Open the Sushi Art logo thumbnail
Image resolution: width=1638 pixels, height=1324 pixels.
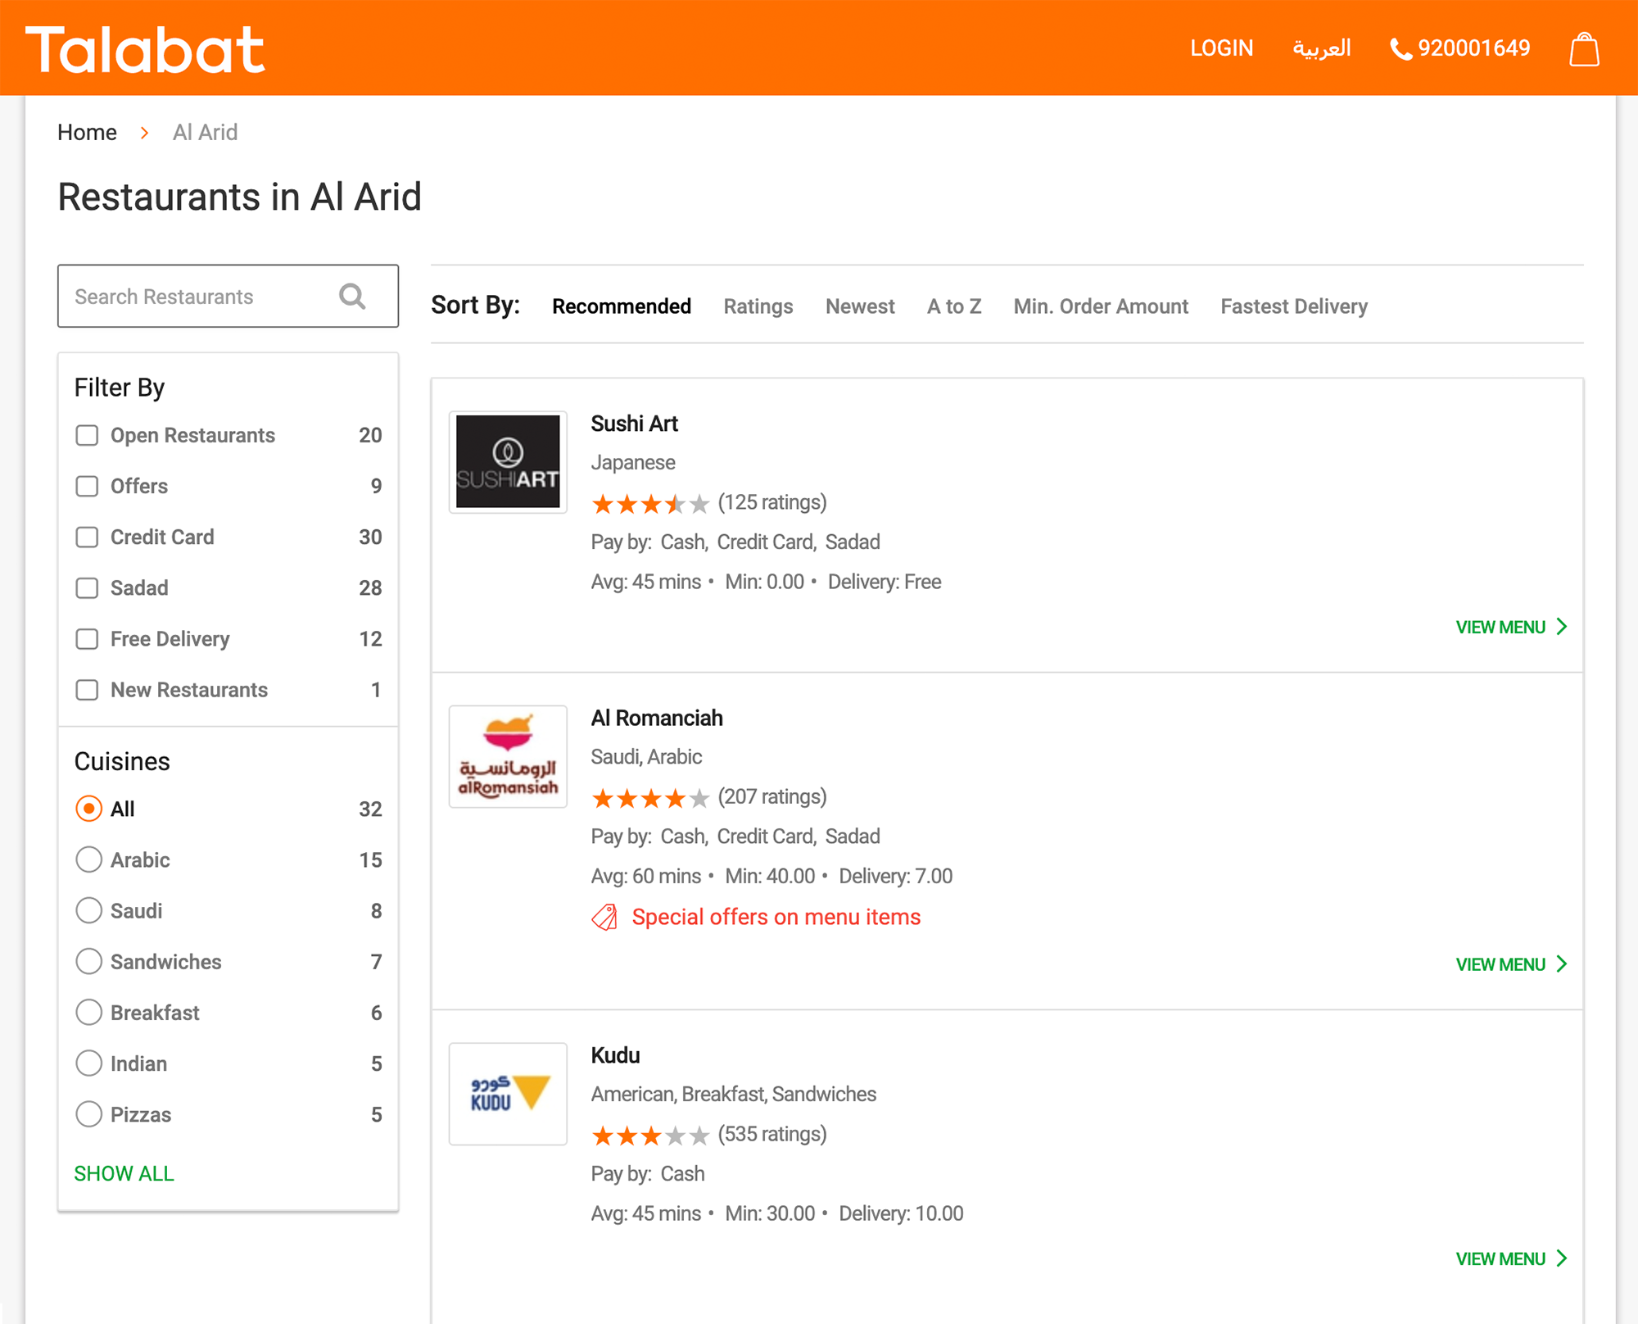[508, 462]
